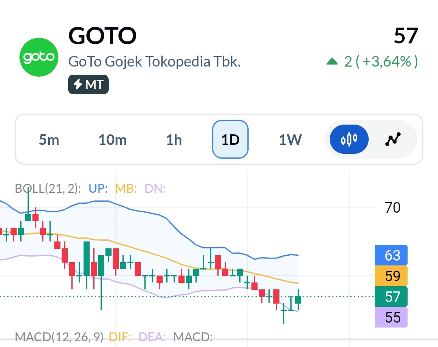Click the GOTO ticker title
Screen dimensions: 438x347
(102, 35)
